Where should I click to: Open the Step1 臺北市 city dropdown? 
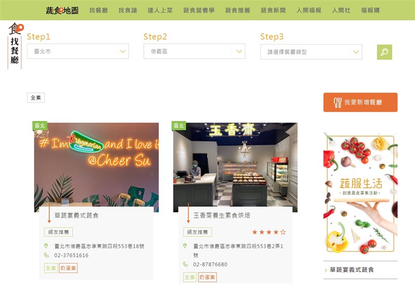coord(78,51)
